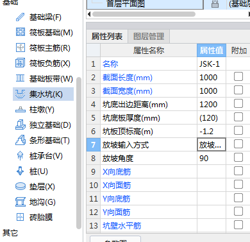Open the 截面长度(mm) property link

pyautogui.click(x=128, y=78)
